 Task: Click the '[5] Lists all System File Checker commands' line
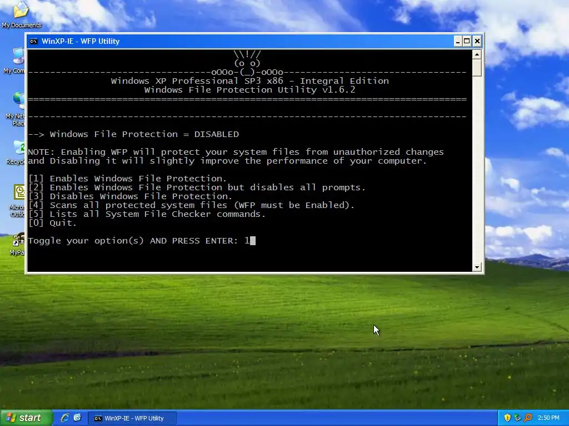click(x=147, y=214)
